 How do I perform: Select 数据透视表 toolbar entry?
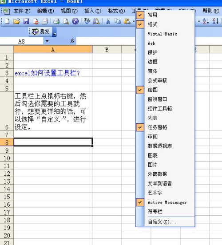coord(165,146)
